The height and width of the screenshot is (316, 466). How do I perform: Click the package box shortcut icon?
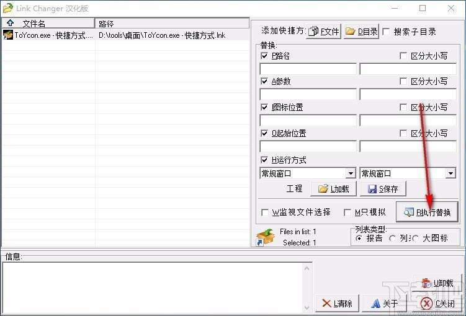(x=264, y=237)
